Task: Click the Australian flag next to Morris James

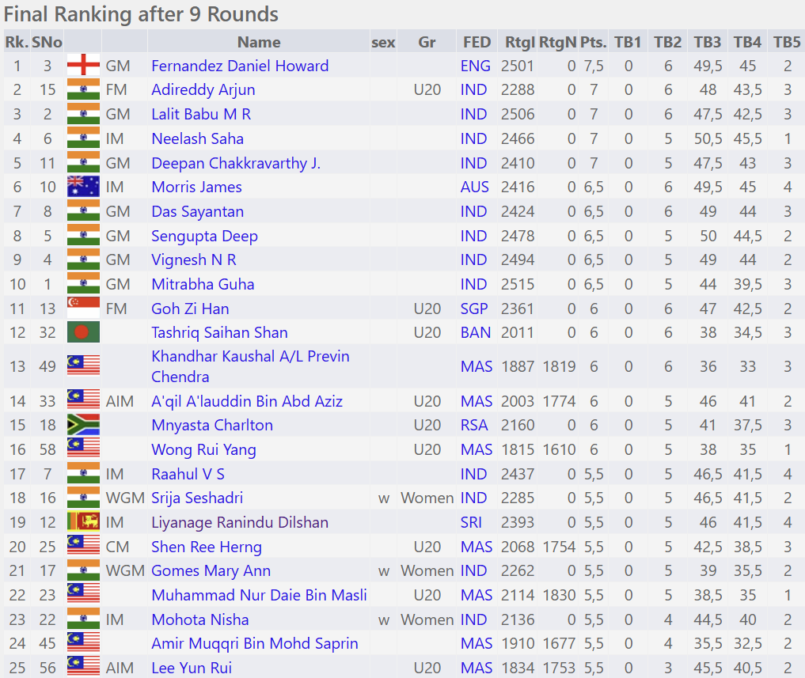Action: pos(83,187)
